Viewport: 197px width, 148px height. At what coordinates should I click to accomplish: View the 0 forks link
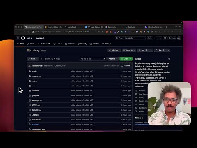[x=140, y=111]
